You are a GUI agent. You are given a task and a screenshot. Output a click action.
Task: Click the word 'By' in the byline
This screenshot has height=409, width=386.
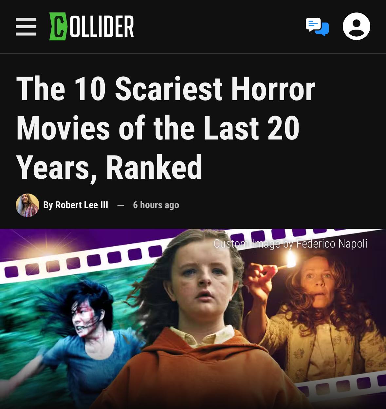tap(48, 205)
